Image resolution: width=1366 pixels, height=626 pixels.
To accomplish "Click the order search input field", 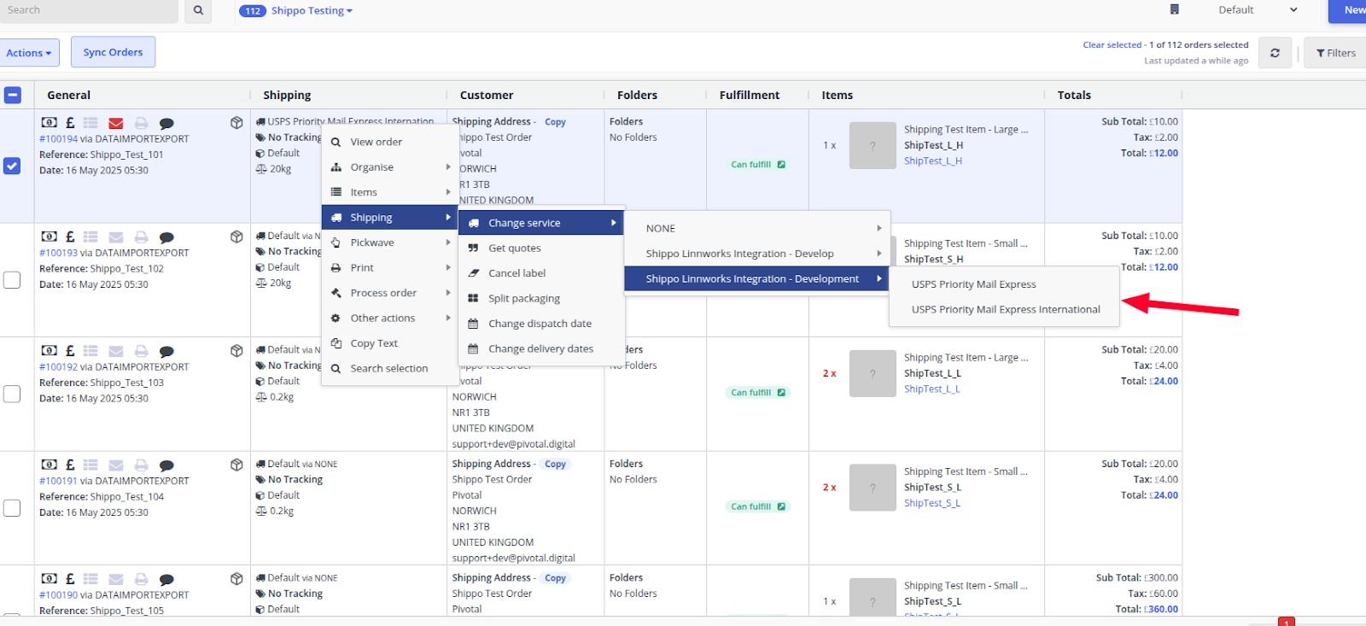I will pyautogui.click(x=89, y=10).
